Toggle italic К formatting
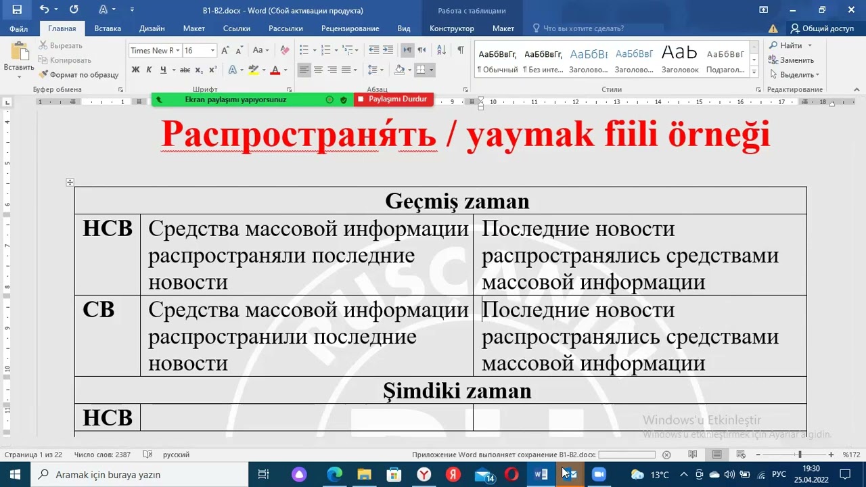 point(150,70)
